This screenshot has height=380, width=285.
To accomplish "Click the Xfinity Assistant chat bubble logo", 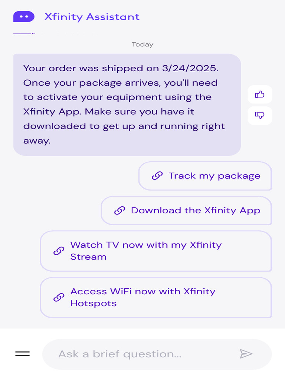I will 24,17.
